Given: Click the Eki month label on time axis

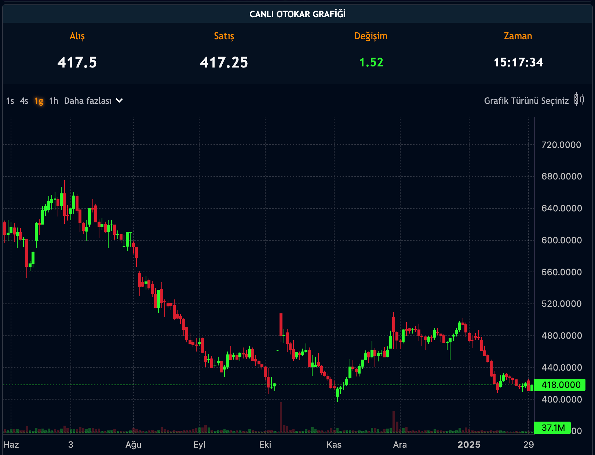Looking at the screenshot, I should pyautogui.click(x=265, y=445).
